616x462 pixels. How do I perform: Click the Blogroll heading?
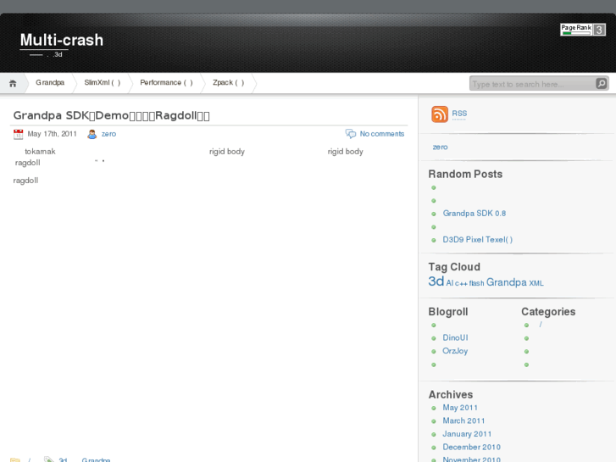point(448,312)
